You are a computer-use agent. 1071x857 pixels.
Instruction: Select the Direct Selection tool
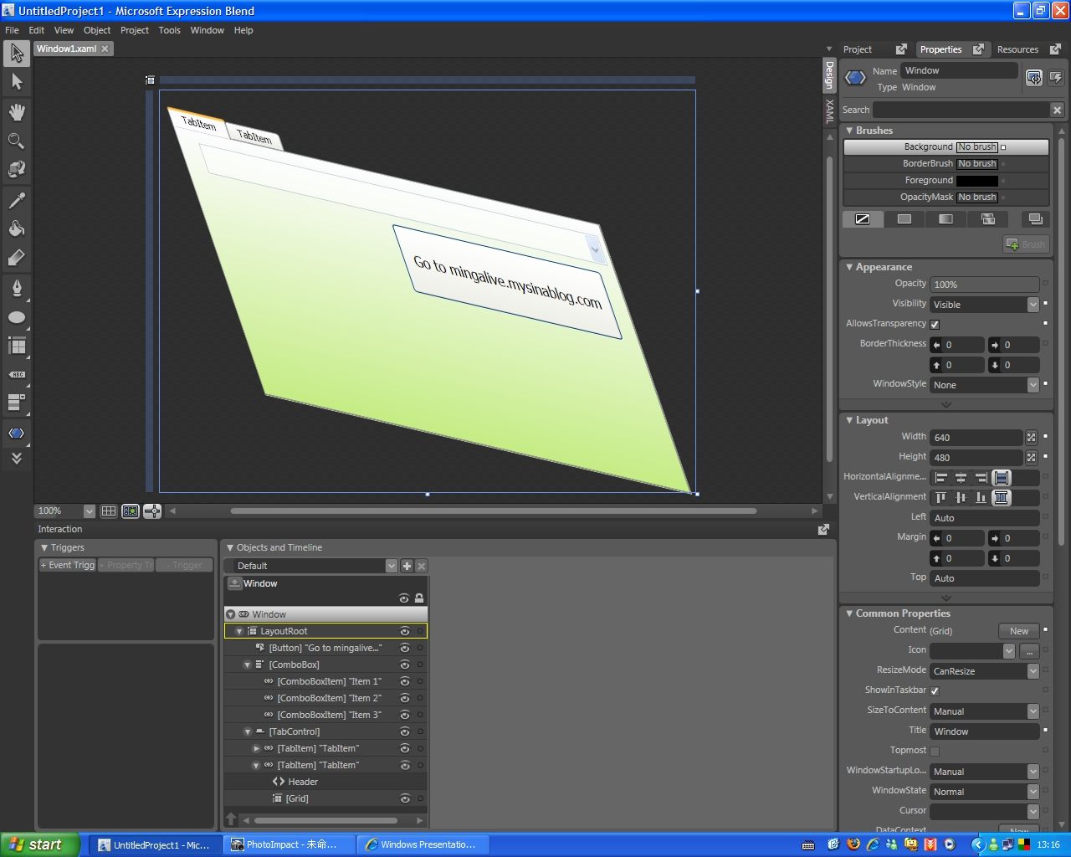pyautogui.click(x=17, y=82)
